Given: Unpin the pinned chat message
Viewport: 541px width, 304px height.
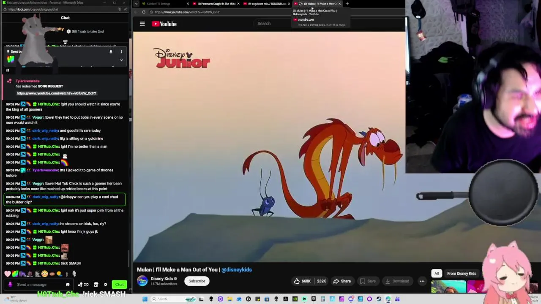Looking at the screenshot, I should tap(111, 52).
